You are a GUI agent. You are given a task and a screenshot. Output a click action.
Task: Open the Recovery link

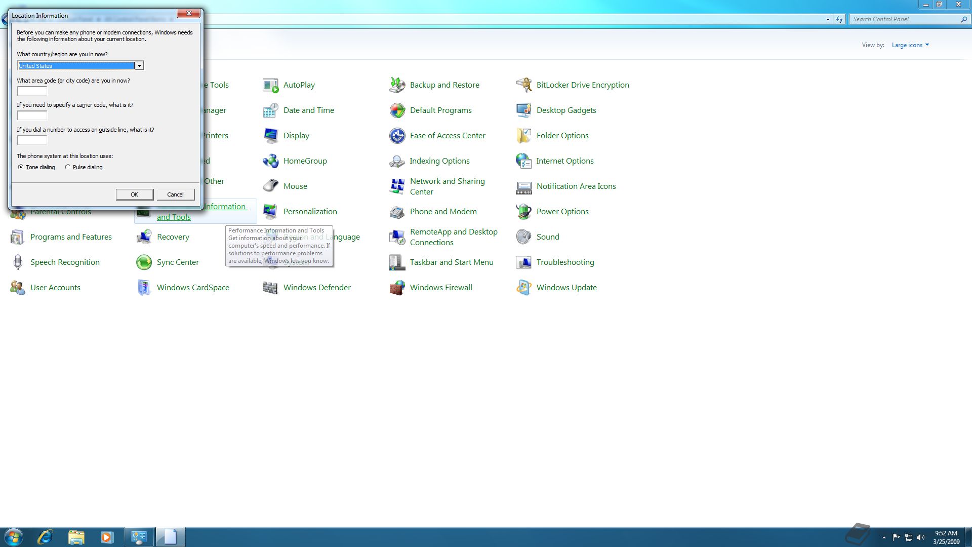tap(173, 237)
